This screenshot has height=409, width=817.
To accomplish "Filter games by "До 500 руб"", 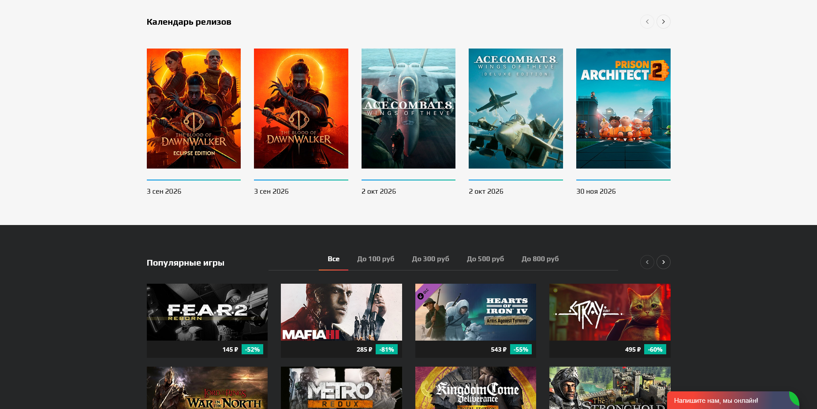I will point(485,259).
